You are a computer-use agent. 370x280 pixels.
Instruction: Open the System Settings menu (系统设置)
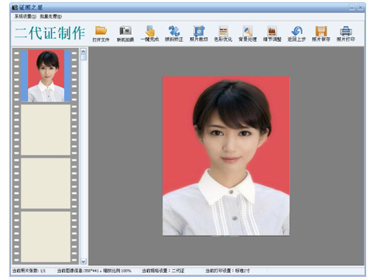(26, 16)
